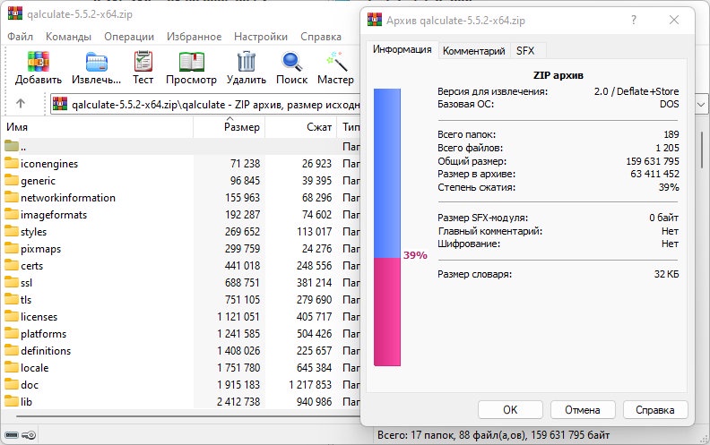This screenshot has width=710, height=445.
Task: Click the Добавить (Add) toolbar icon
Action: coord(38,61)
